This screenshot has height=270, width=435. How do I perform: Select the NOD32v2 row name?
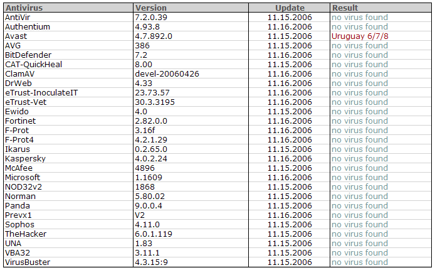24,187
